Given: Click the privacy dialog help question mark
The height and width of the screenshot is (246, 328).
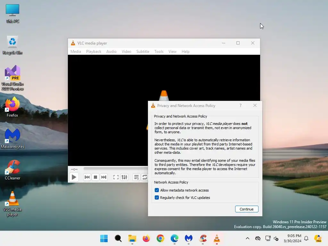Looking at the screenshot, I should (241, 105).
